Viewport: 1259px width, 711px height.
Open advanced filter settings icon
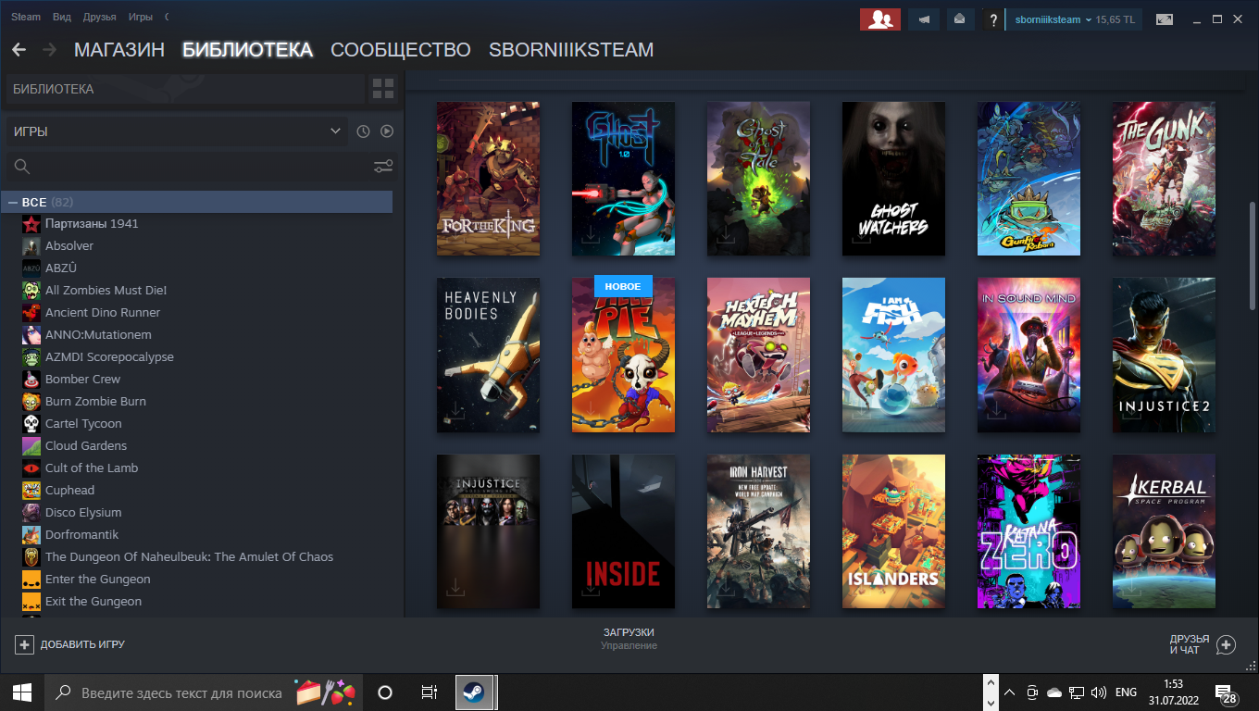pos(383,167)
